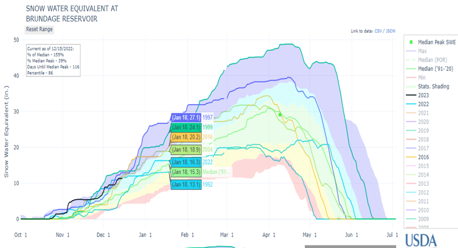Image resolution: width=458 pixels, height=248 pixels.
Task: Toggle Stats. Shading in the legend
Action: click(x=433, y=86)
